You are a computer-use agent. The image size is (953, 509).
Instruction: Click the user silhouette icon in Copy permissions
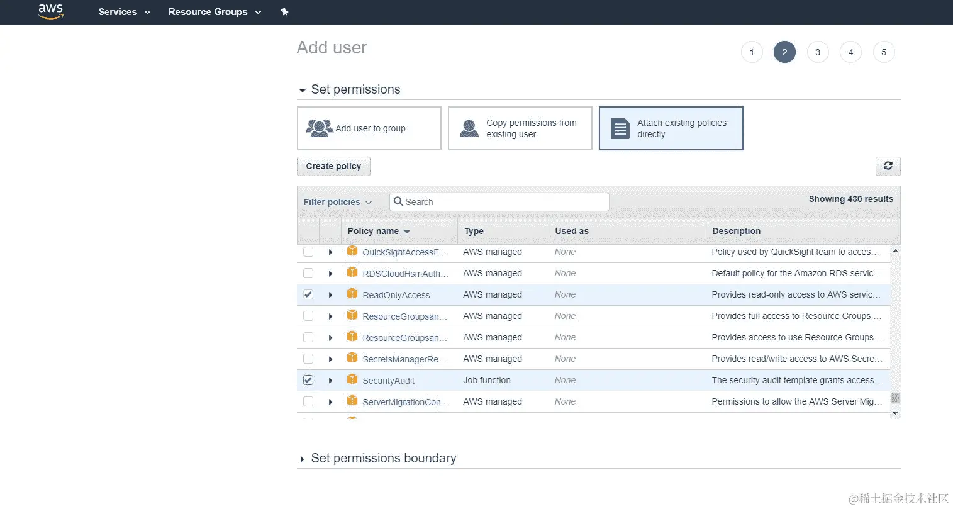coord(469,128)
